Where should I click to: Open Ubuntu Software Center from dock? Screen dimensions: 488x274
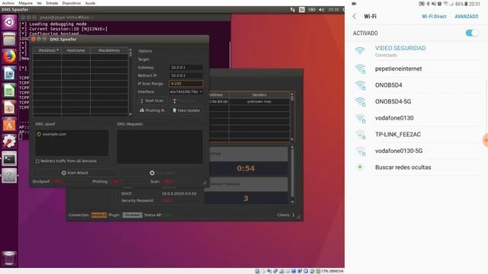[x=9, y=125]
